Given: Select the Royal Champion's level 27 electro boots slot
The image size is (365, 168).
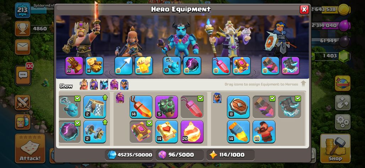Looking at the screenshot, I should pos(290,66).
